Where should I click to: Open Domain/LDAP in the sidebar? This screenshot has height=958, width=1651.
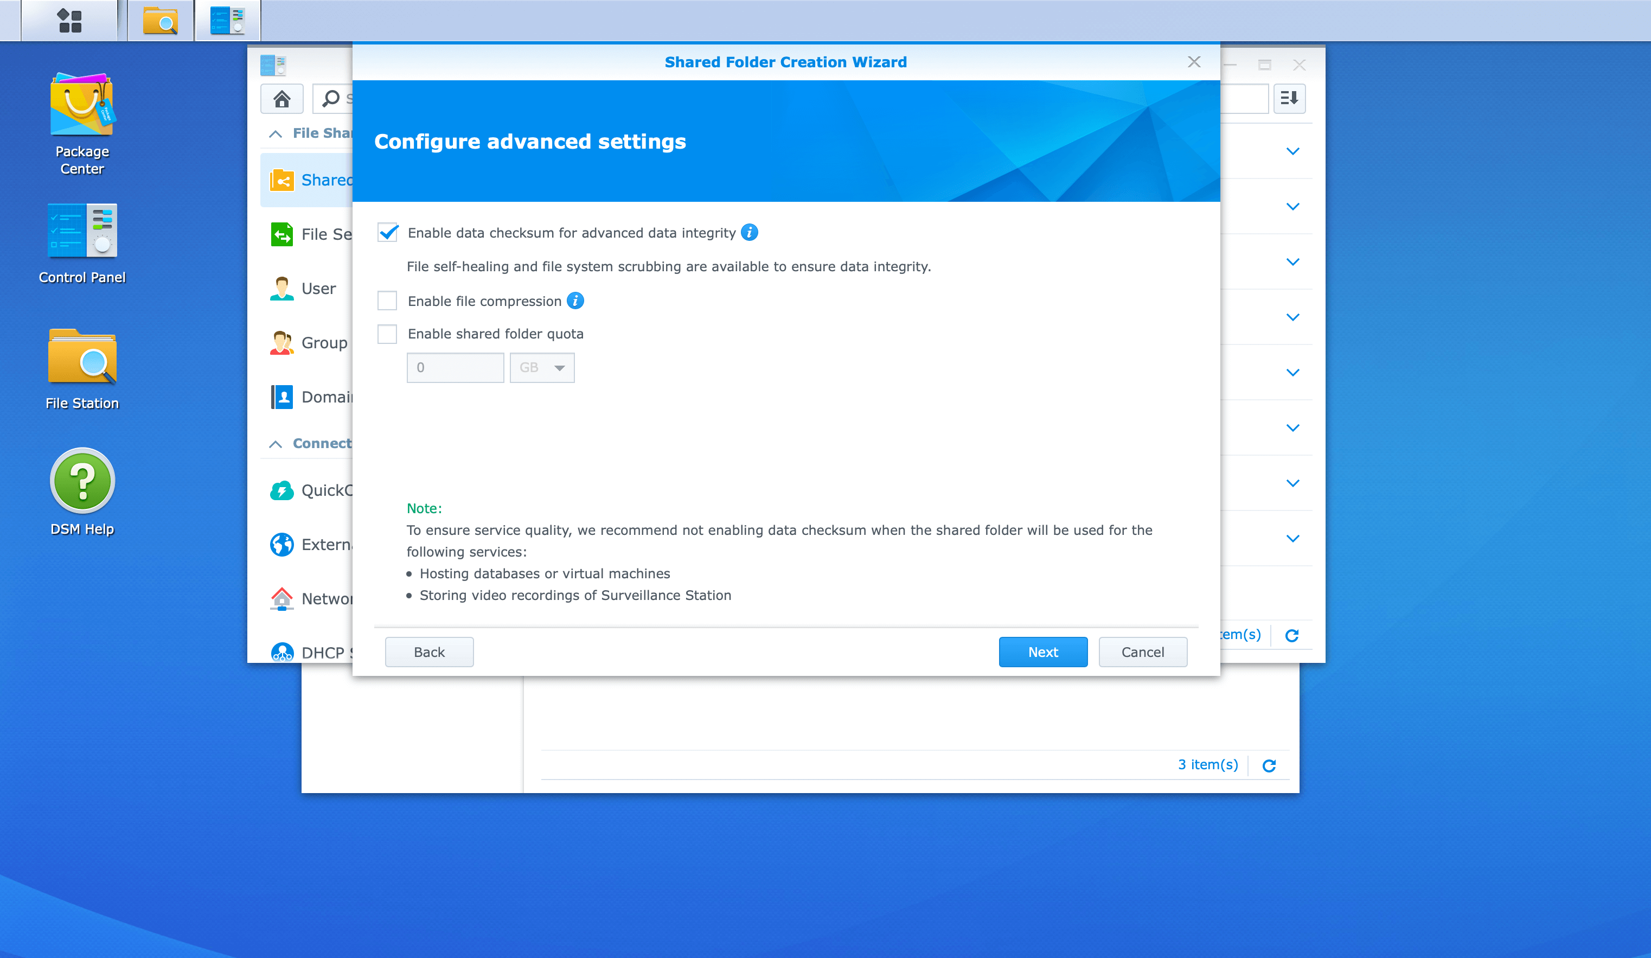coord(306,397)
